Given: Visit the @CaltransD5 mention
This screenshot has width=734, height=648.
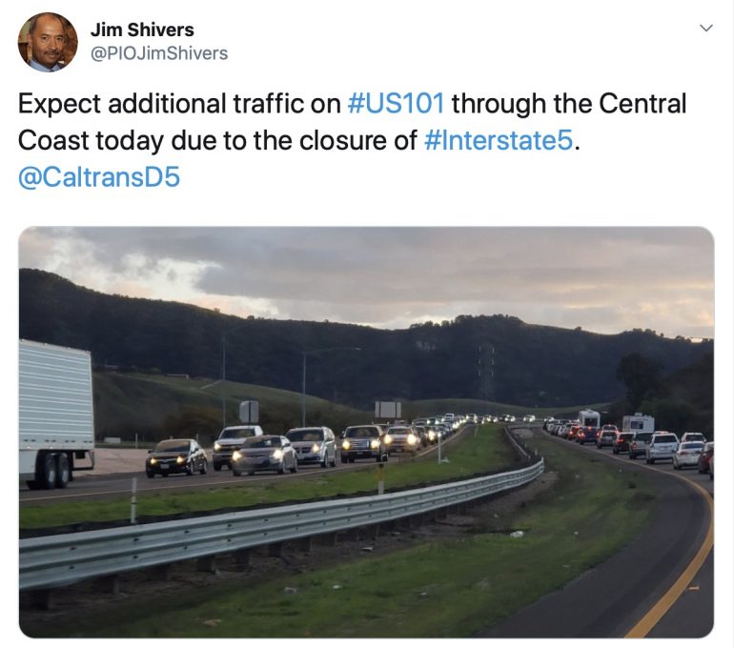Looking at the screenshot, I should [x=99, y=177].
